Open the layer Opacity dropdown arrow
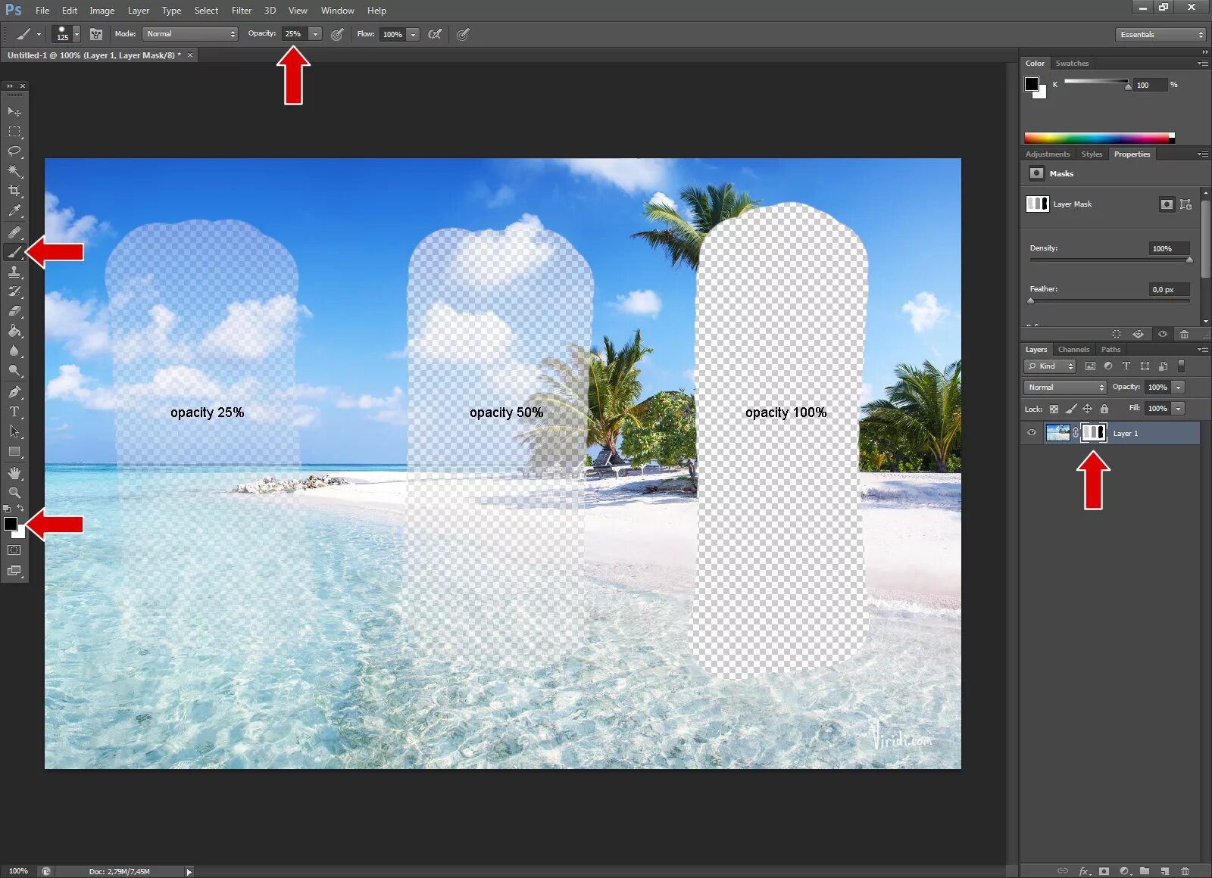The image size is (1212, 878). point(1178,388)
